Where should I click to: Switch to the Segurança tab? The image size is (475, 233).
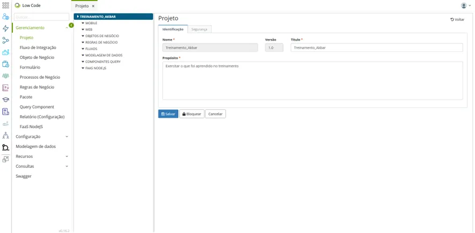click(x=199, y=29)
